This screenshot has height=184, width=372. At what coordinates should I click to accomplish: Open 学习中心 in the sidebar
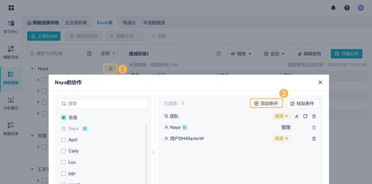click(x=11, y=27)
